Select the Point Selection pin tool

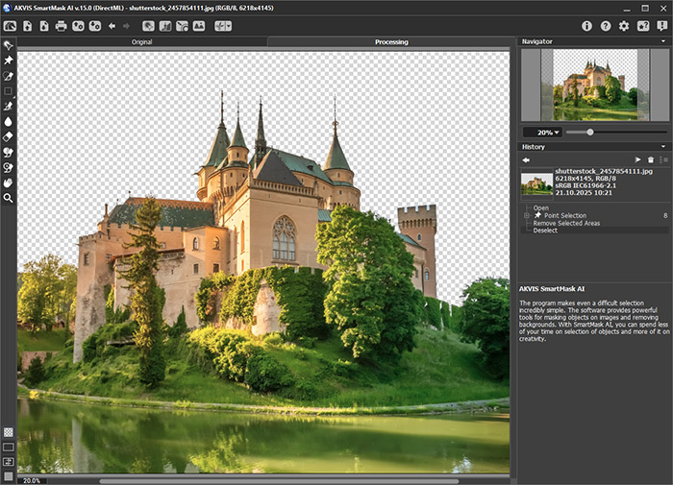tap(9, 61)
